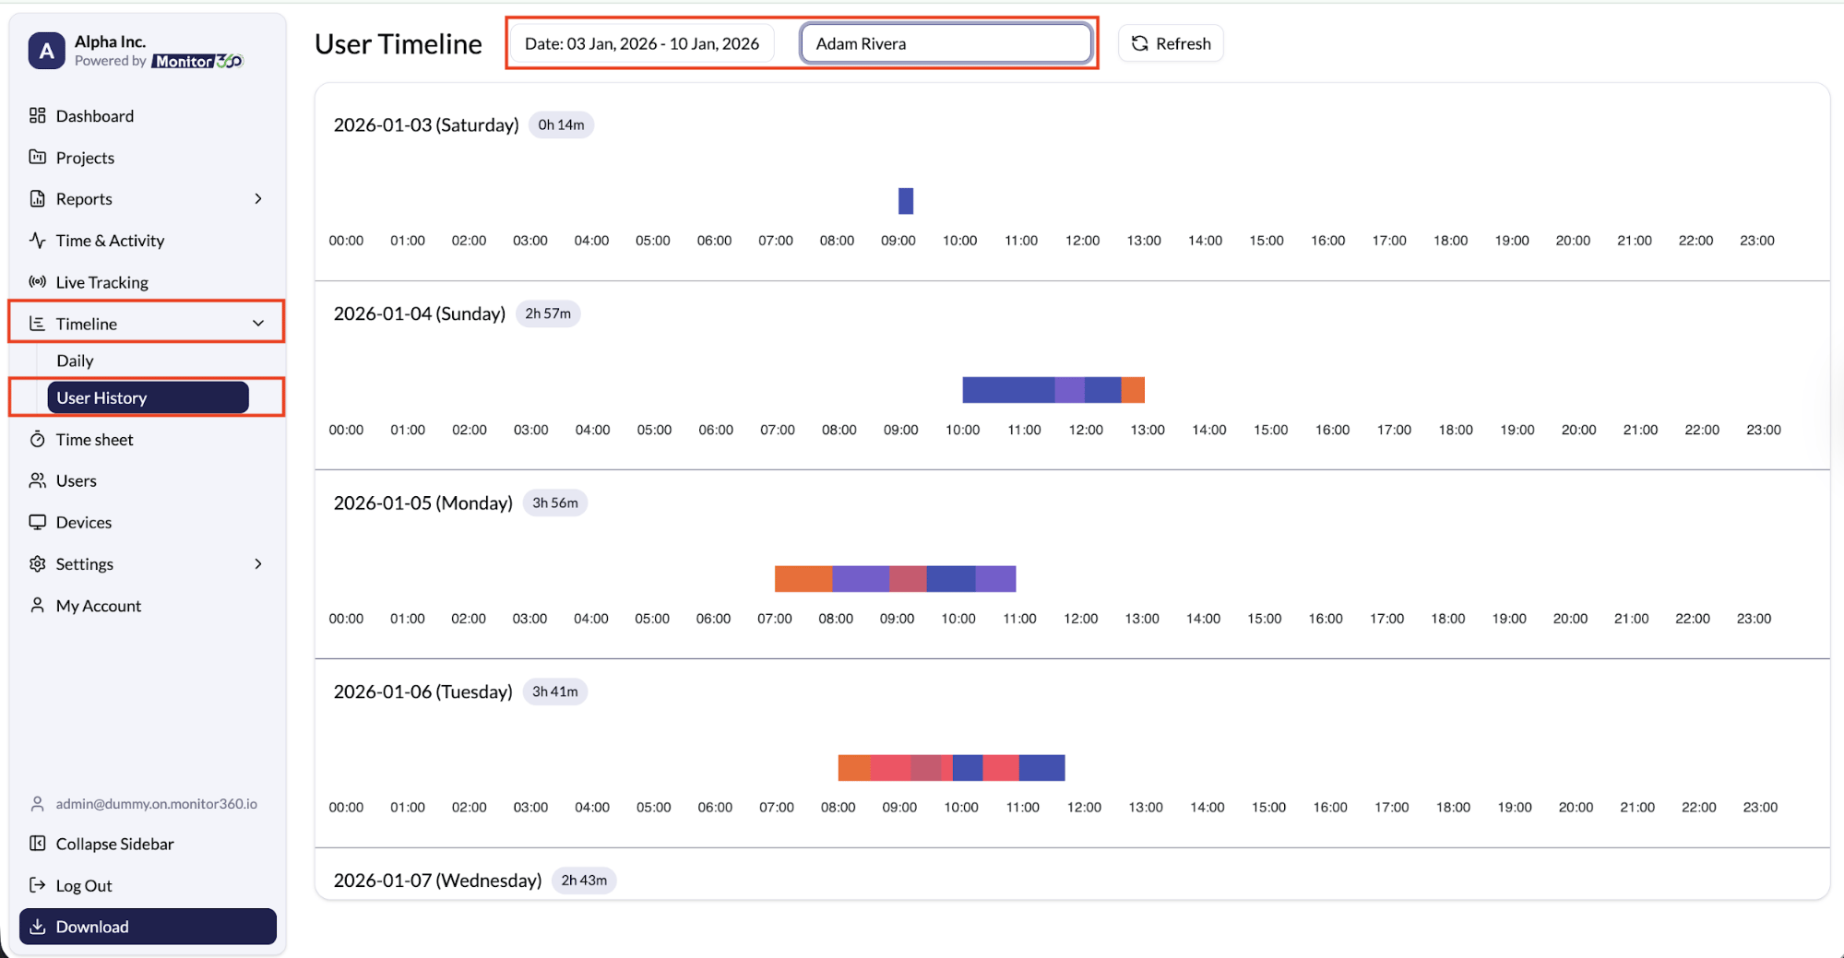The width and height of the screenshot is (1844, 958).
Task: Click the Users people icon
Action: [x=37, y=480]
